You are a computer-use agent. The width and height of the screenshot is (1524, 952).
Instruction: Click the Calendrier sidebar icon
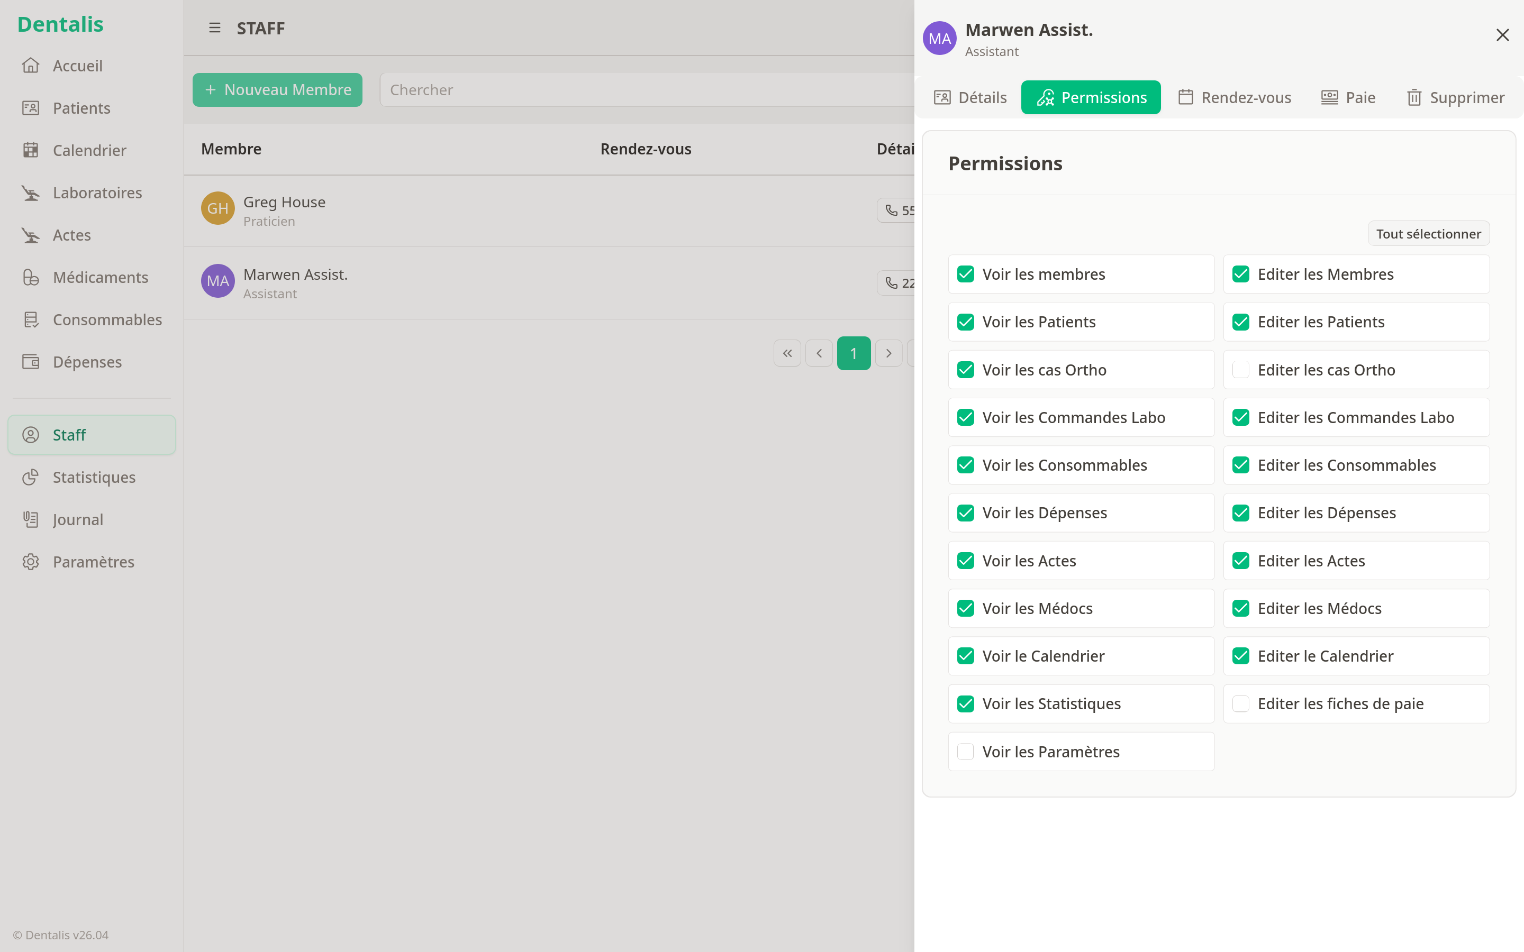coord(30,151)
